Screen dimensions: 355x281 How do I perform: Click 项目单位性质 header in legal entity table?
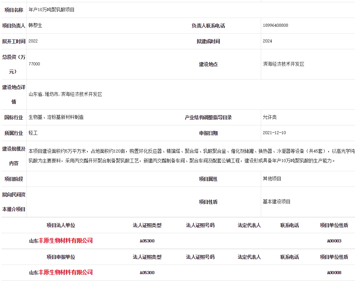334,225
